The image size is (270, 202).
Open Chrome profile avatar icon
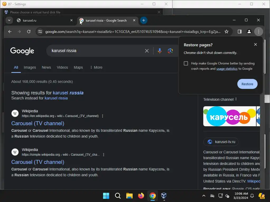point(249,32)
